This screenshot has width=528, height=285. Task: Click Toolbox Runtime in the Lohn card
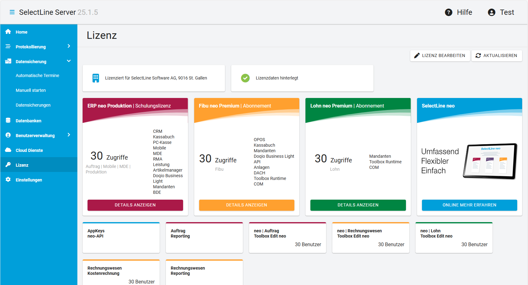coord(385,162)
